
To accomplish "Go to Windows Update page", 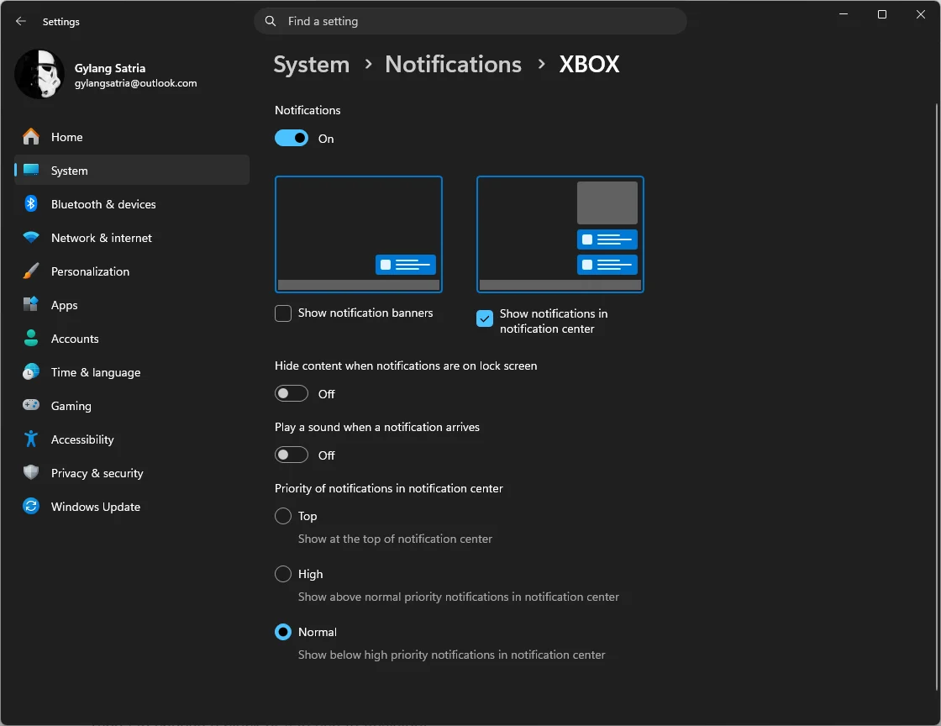I will (132, 507).
